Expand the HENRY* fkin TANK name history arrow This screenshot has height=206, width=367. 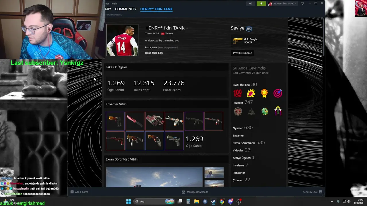(187, 29)
